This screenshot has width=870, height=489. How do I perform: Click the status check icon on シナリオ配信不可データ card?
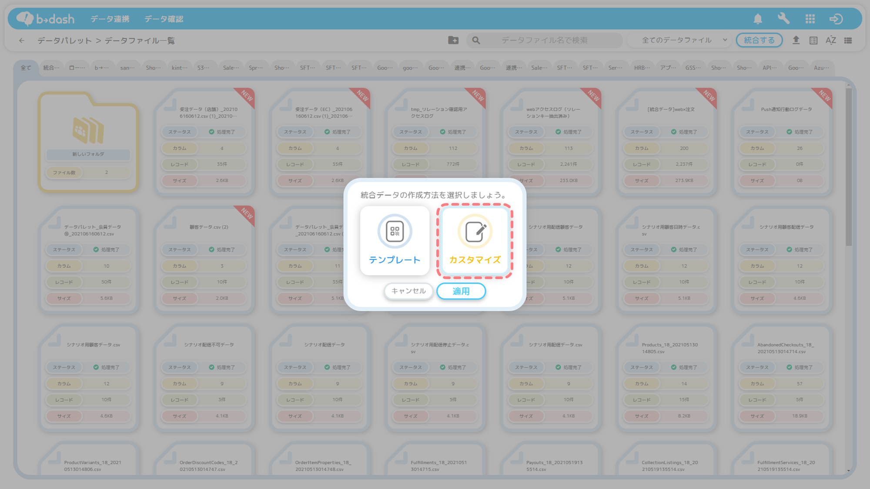tap(211, 367)
